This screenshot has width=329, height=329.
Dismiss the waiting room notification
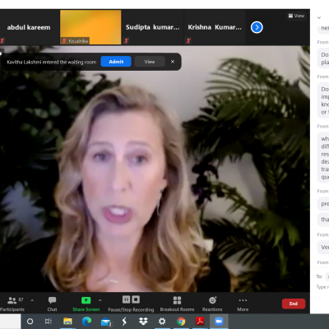(173, 62)
